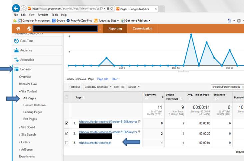This screenshot has height=161, width=244.
Task: Open the Help menu
Action: pos(64,15)
